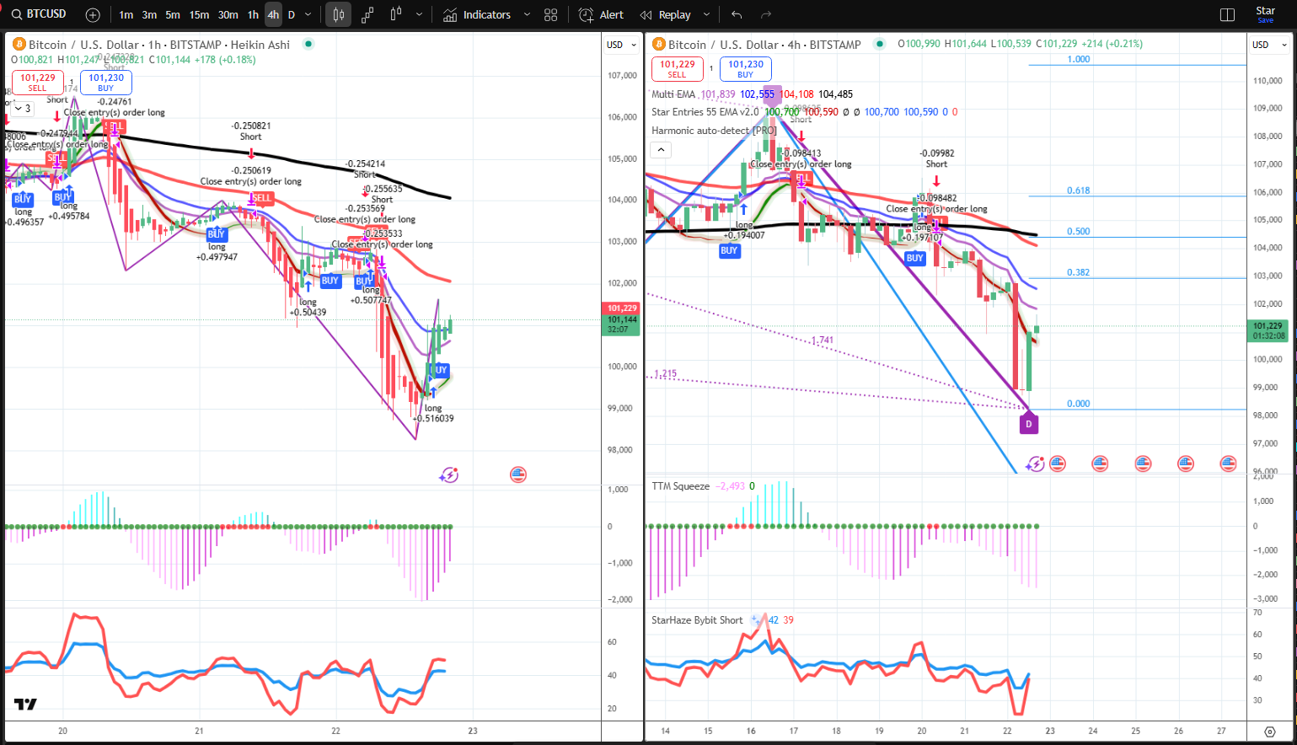Screen dimensions: 1297x745
Task: Start bar Replay mode
Action: coord(666,15)
